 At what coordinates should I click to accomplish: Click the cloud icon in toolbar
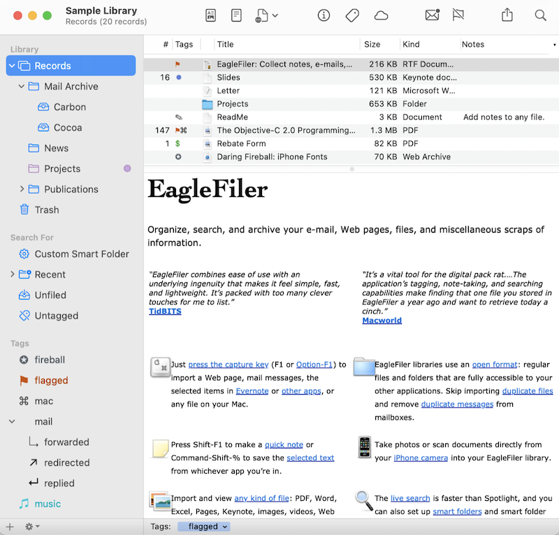(x=381, y=15)
